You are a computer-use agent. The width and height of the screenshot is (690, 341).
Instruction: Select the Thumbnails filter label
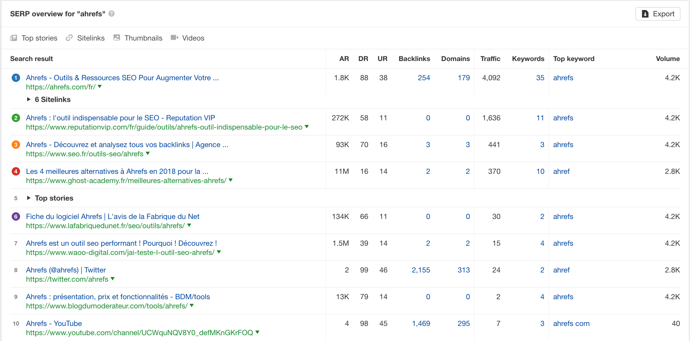coord(144,38)
